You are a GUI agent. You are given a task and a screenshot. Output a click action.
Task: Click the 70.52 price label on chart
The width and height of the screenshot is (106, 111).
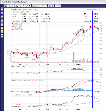(x=83, y=35)
